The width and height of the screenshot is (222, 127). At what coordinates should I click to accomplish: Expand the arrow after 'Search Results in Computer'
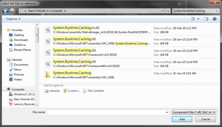[65, 11]
